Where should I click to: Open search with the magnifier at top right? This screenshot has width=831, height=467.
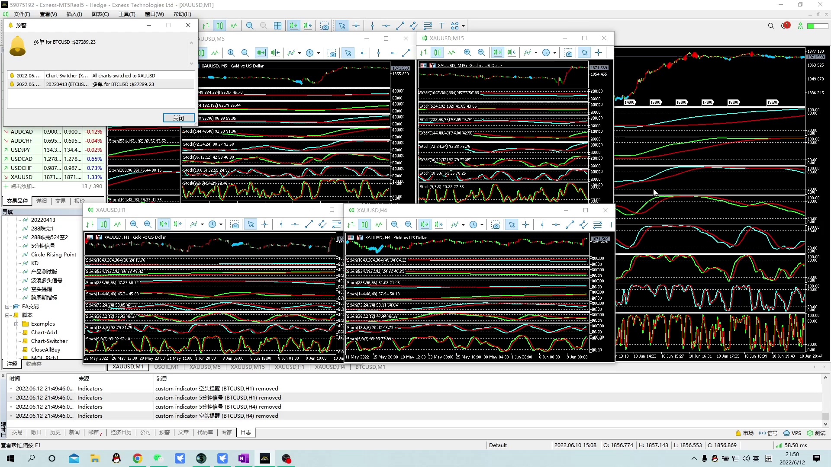771,26
